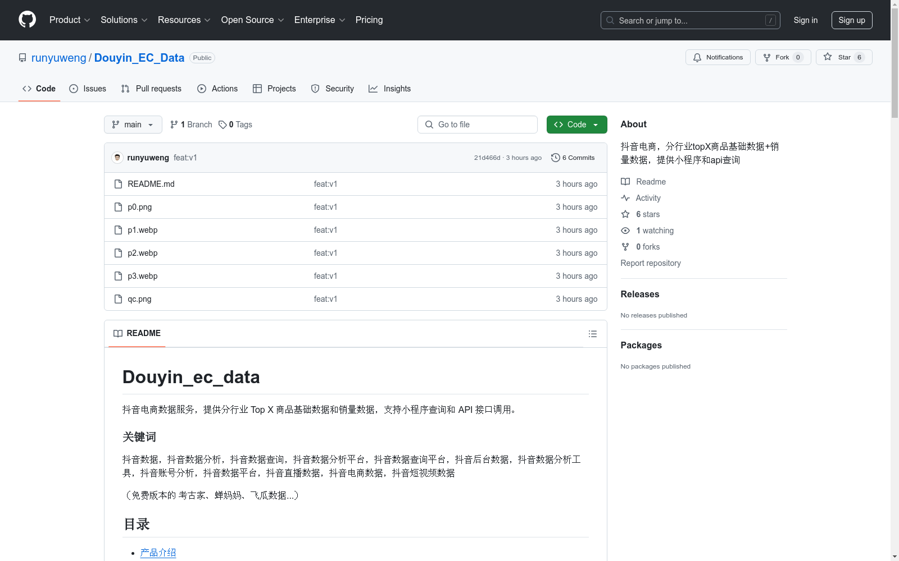View the 0 Tags list
The image size is (899, 561).
[235, 125]
